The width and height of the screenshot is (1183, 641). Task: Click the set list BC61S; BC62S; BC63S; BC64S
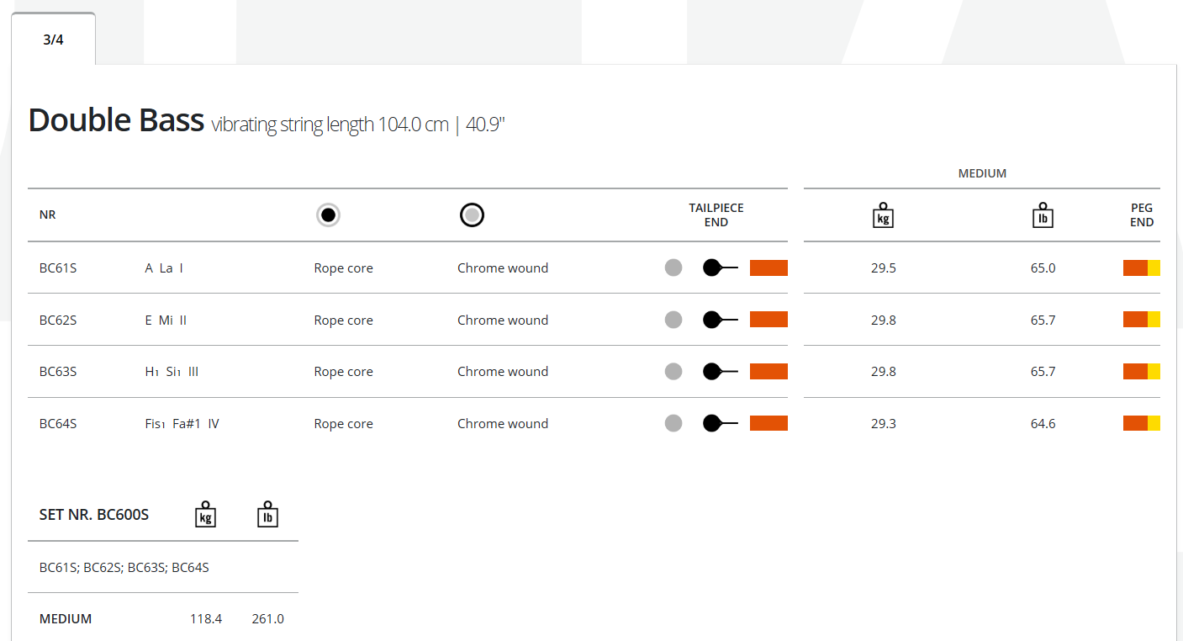(124, 568)
